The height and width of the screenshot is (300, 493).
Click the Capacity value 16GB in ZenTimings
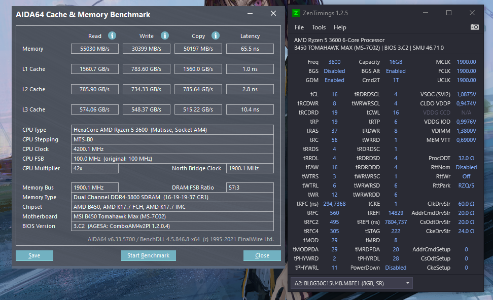tap(396, 62)
